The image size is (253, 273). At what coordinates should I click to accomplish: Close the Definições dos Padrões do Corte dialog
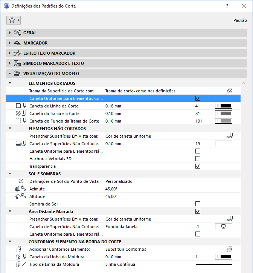(x=244, y=6)
